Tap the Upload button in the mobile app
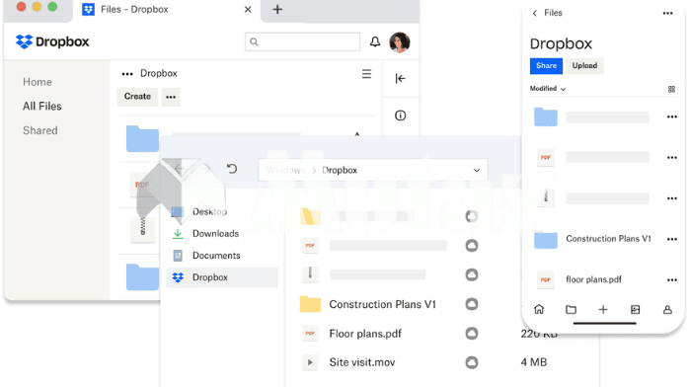Viewport: 689px width, 387px height. point(584,66)
